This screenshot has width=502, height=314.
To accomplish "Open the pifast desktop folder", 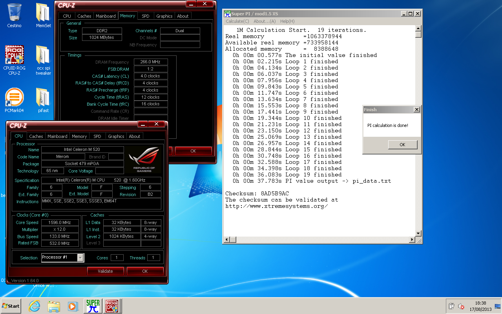I will (x=43, y=100).
